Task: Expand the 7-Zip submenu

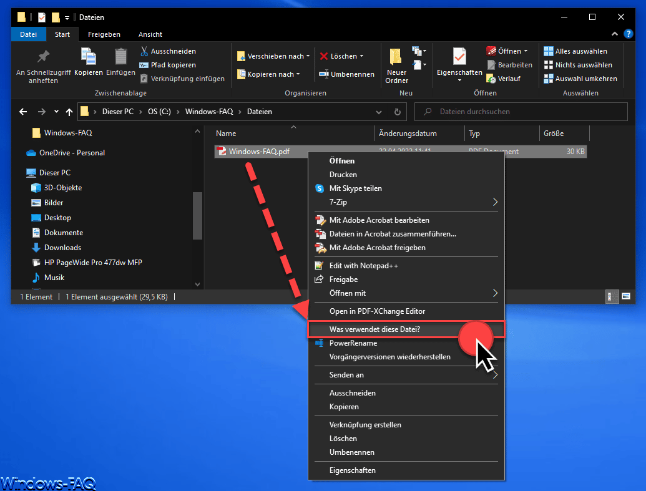Action: tap(406, 202)
